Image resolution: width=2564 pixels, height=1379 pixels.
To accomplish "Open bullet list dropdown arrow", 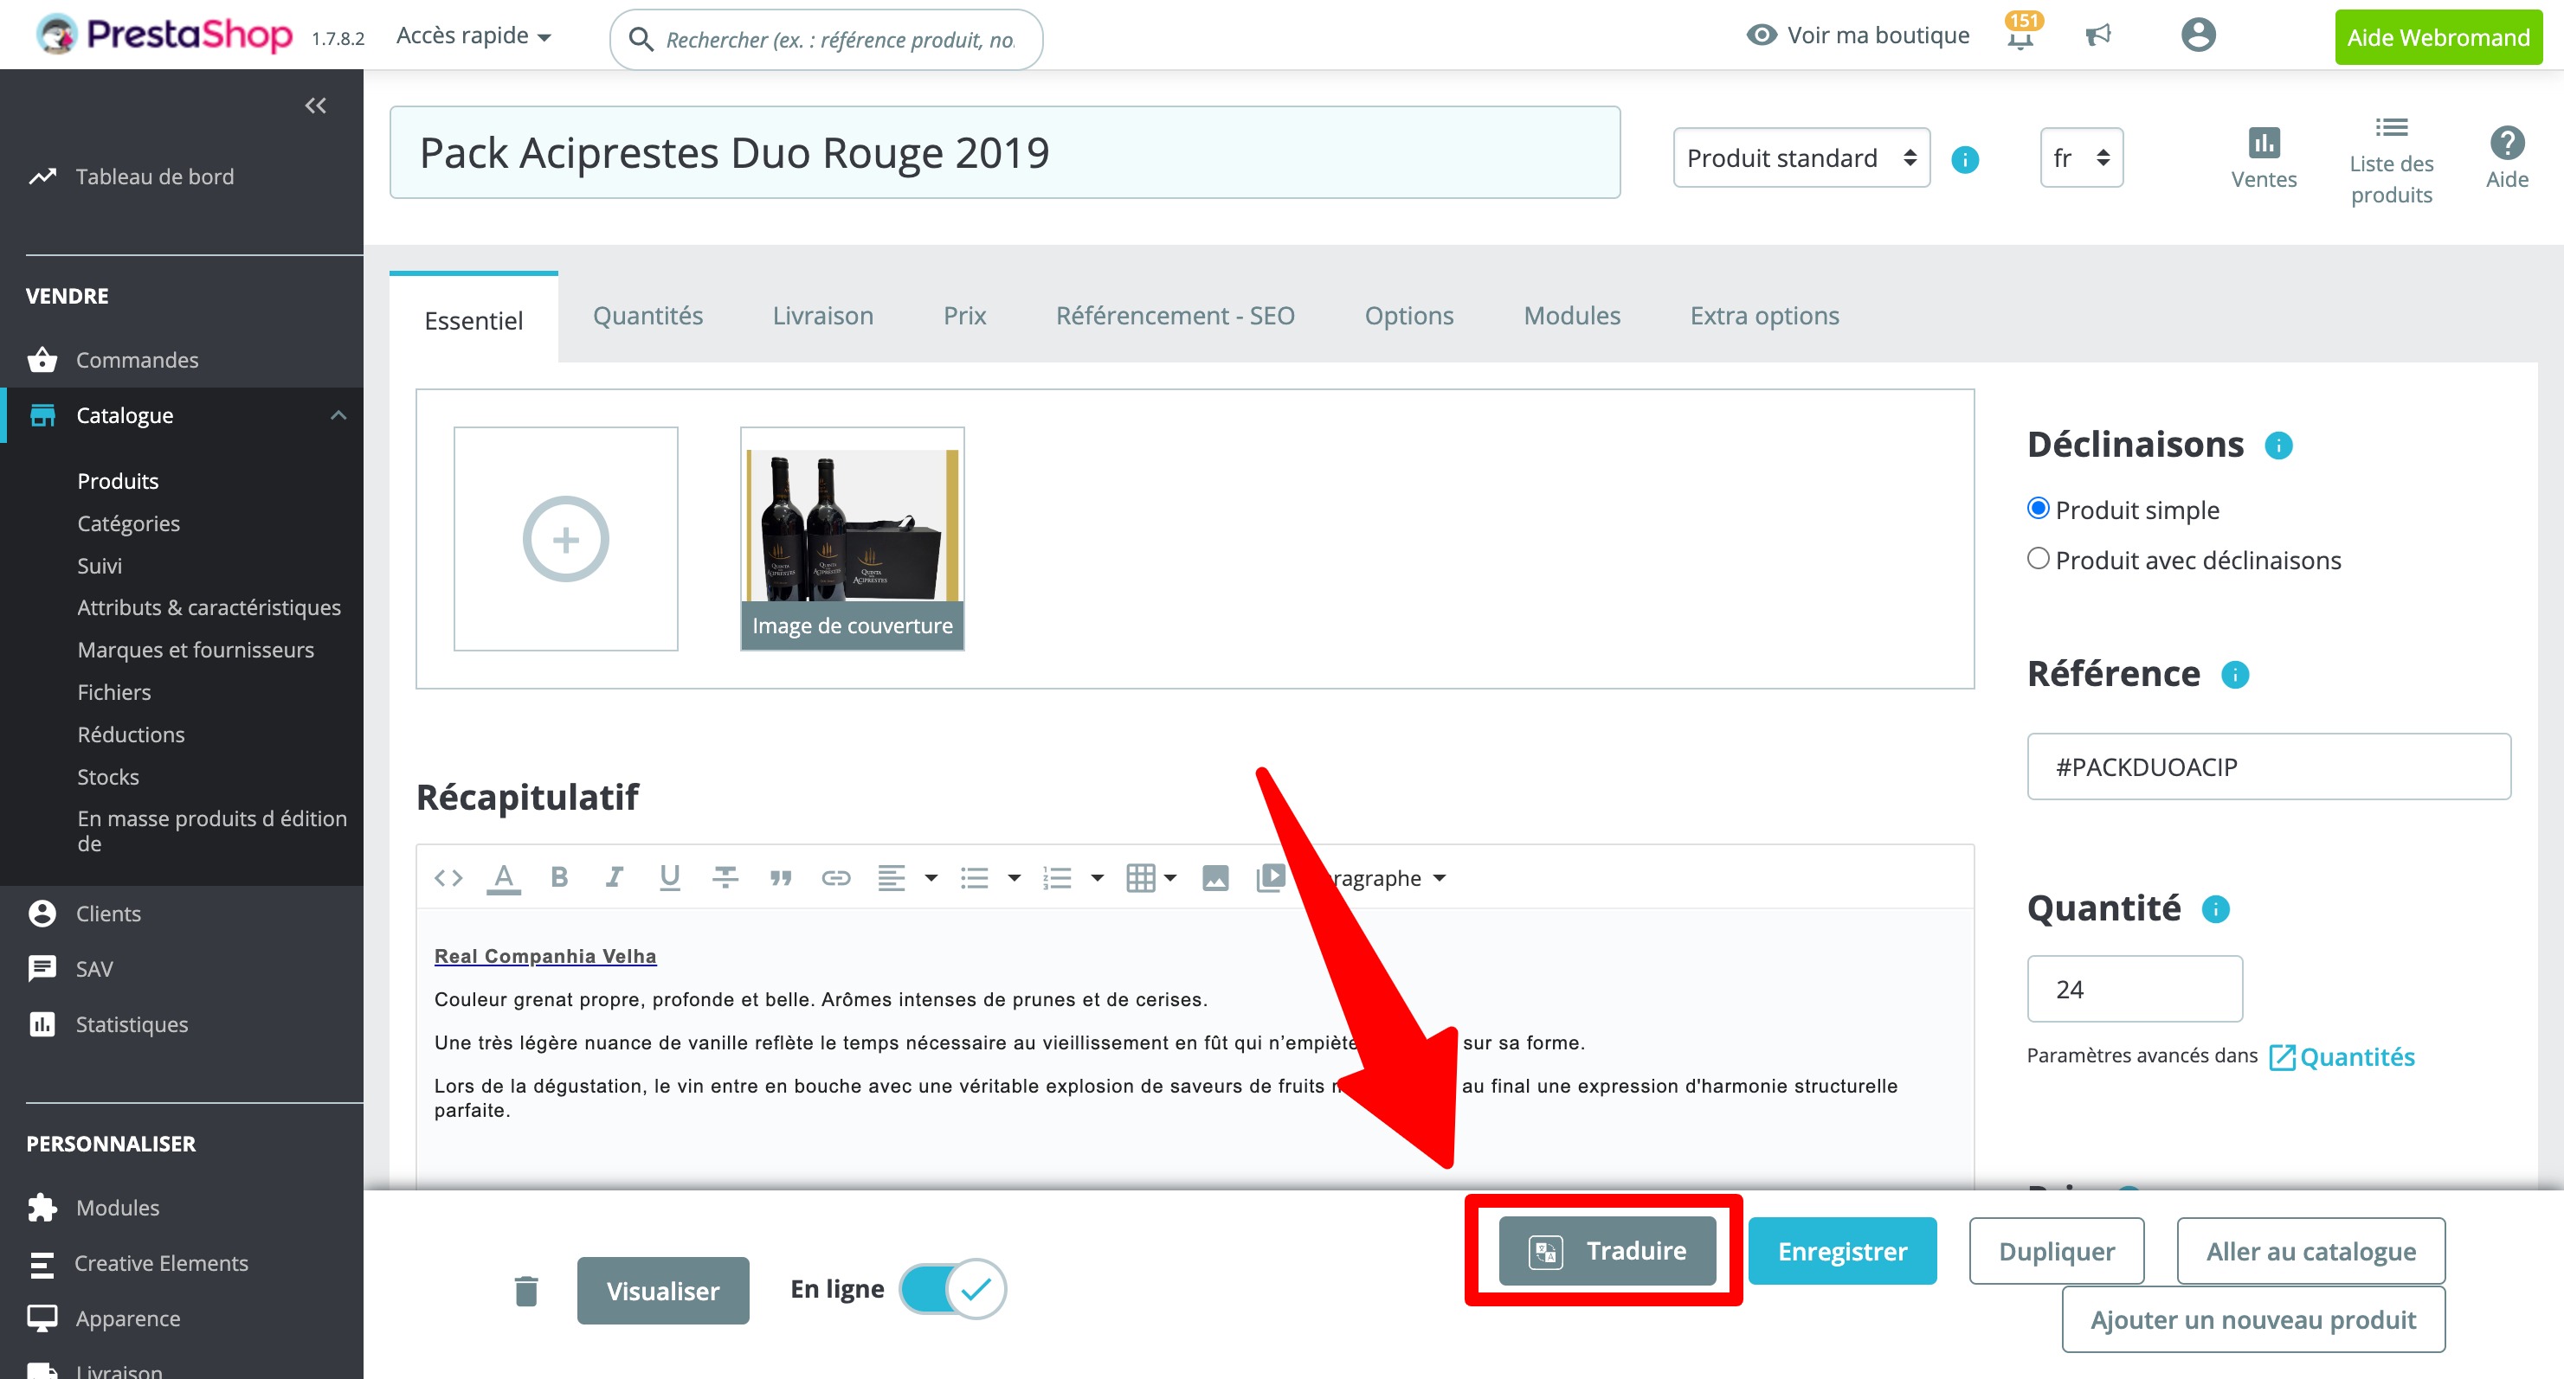I will coord(1014,877).
